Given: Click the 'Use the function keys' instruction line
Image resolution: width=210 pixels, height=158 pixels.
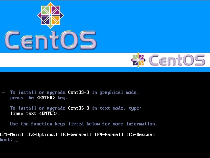Looking at the screenshot, I should [83, 124].
